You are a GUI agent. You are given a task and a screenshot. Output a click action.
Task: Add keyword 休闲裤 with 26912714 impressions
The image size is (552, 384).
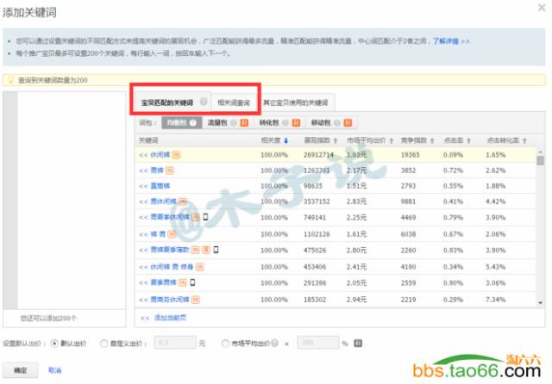[x=154, y=155]
